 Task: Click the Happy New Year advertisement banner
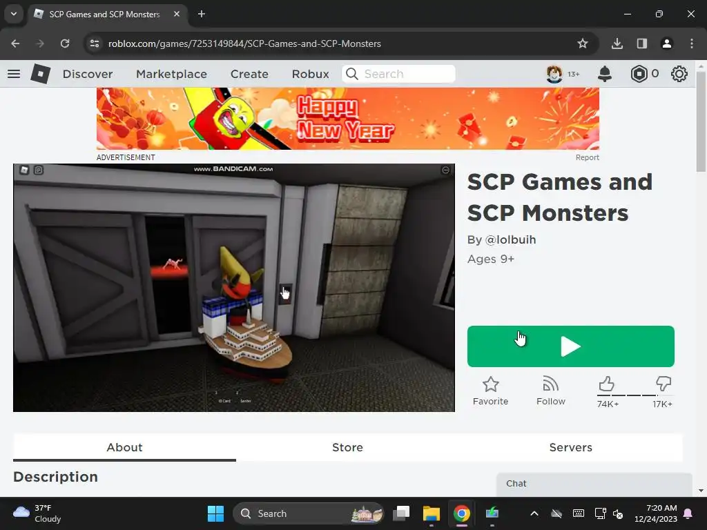pyautogui.click(x=348, y=119)
